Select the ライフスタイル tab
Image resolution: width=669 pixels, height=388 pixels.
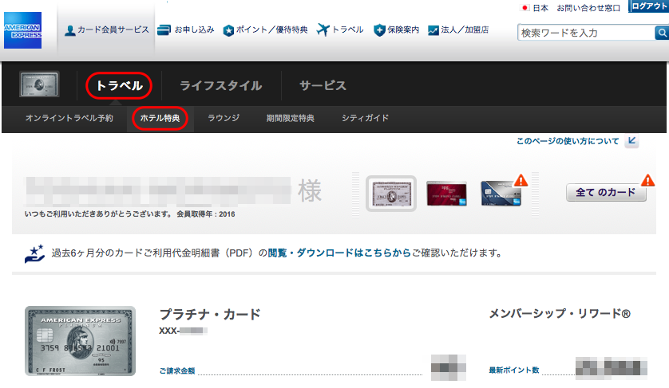220,85
